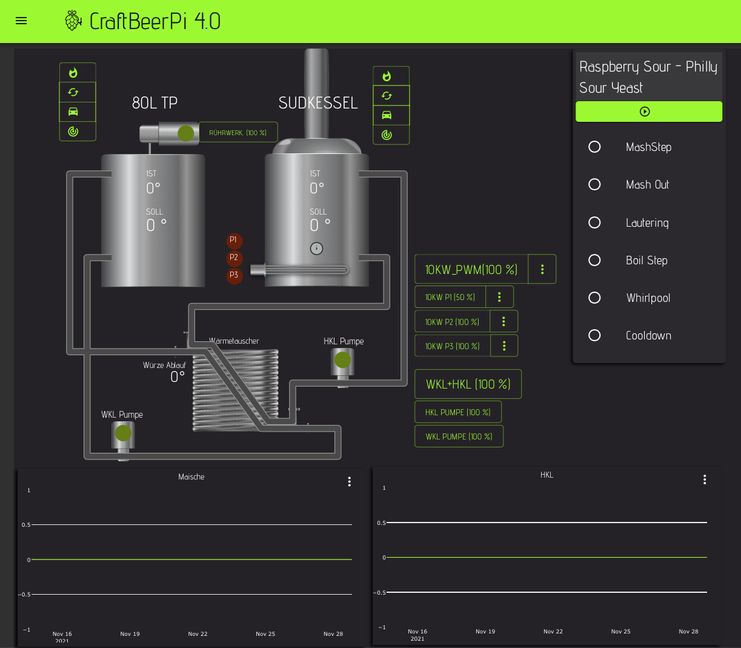The height and width of the screenshot is (648, 741).
Task: Click the agitator cycle icon for Sudkessel
Action: tap(387, 96)
